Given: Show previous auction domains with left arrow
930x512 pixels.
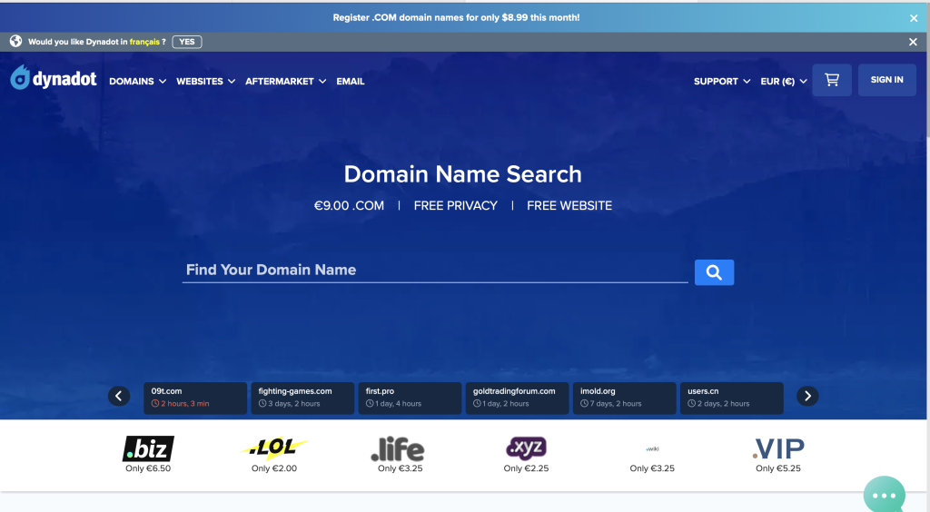Looking at the screenshot, I should 119,396.
